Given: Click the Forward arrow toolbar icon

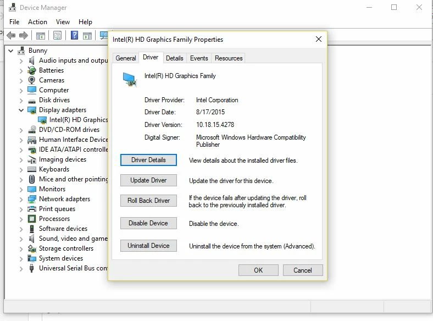Looking at the screenshot, I should tap(24, 35).
